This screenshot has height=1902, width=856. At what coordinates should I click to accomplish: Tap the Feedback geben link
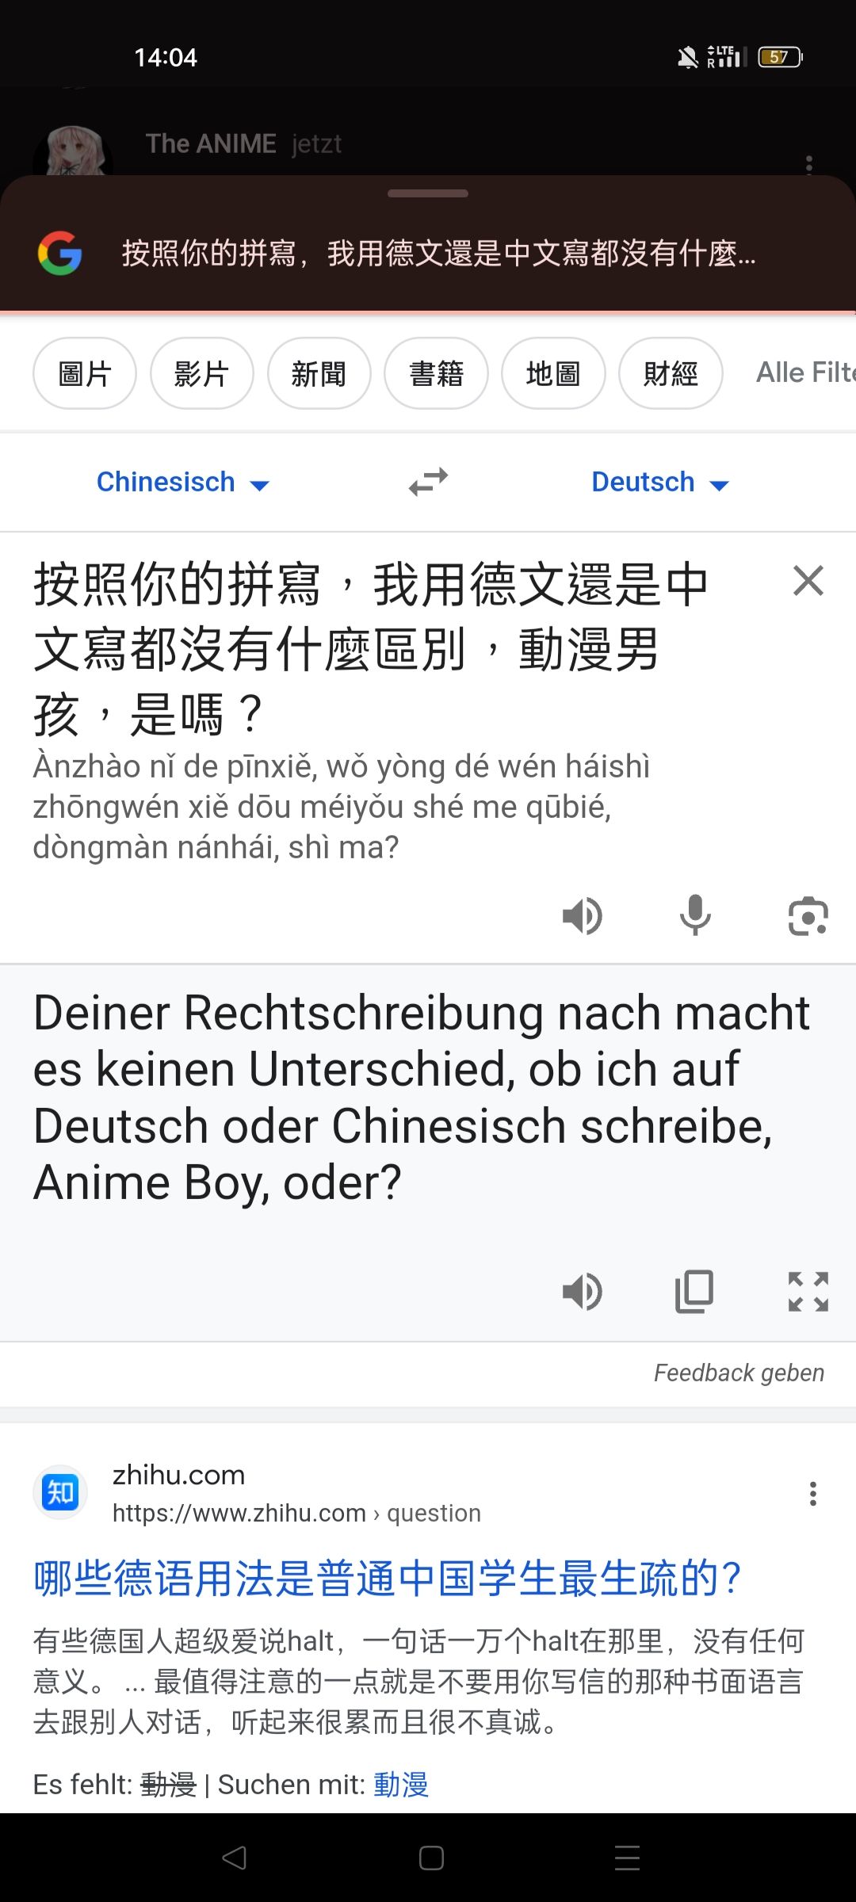(x=739, y=1373)
